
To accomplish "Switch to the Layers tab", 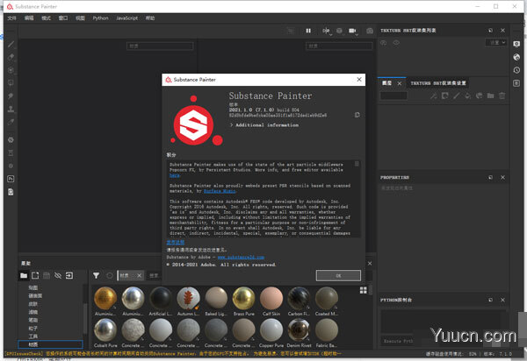I will coord(386,82).
